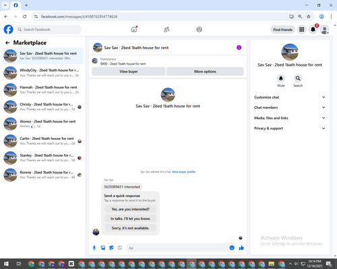Open the Sav Sav conversation

click(42, 56)
